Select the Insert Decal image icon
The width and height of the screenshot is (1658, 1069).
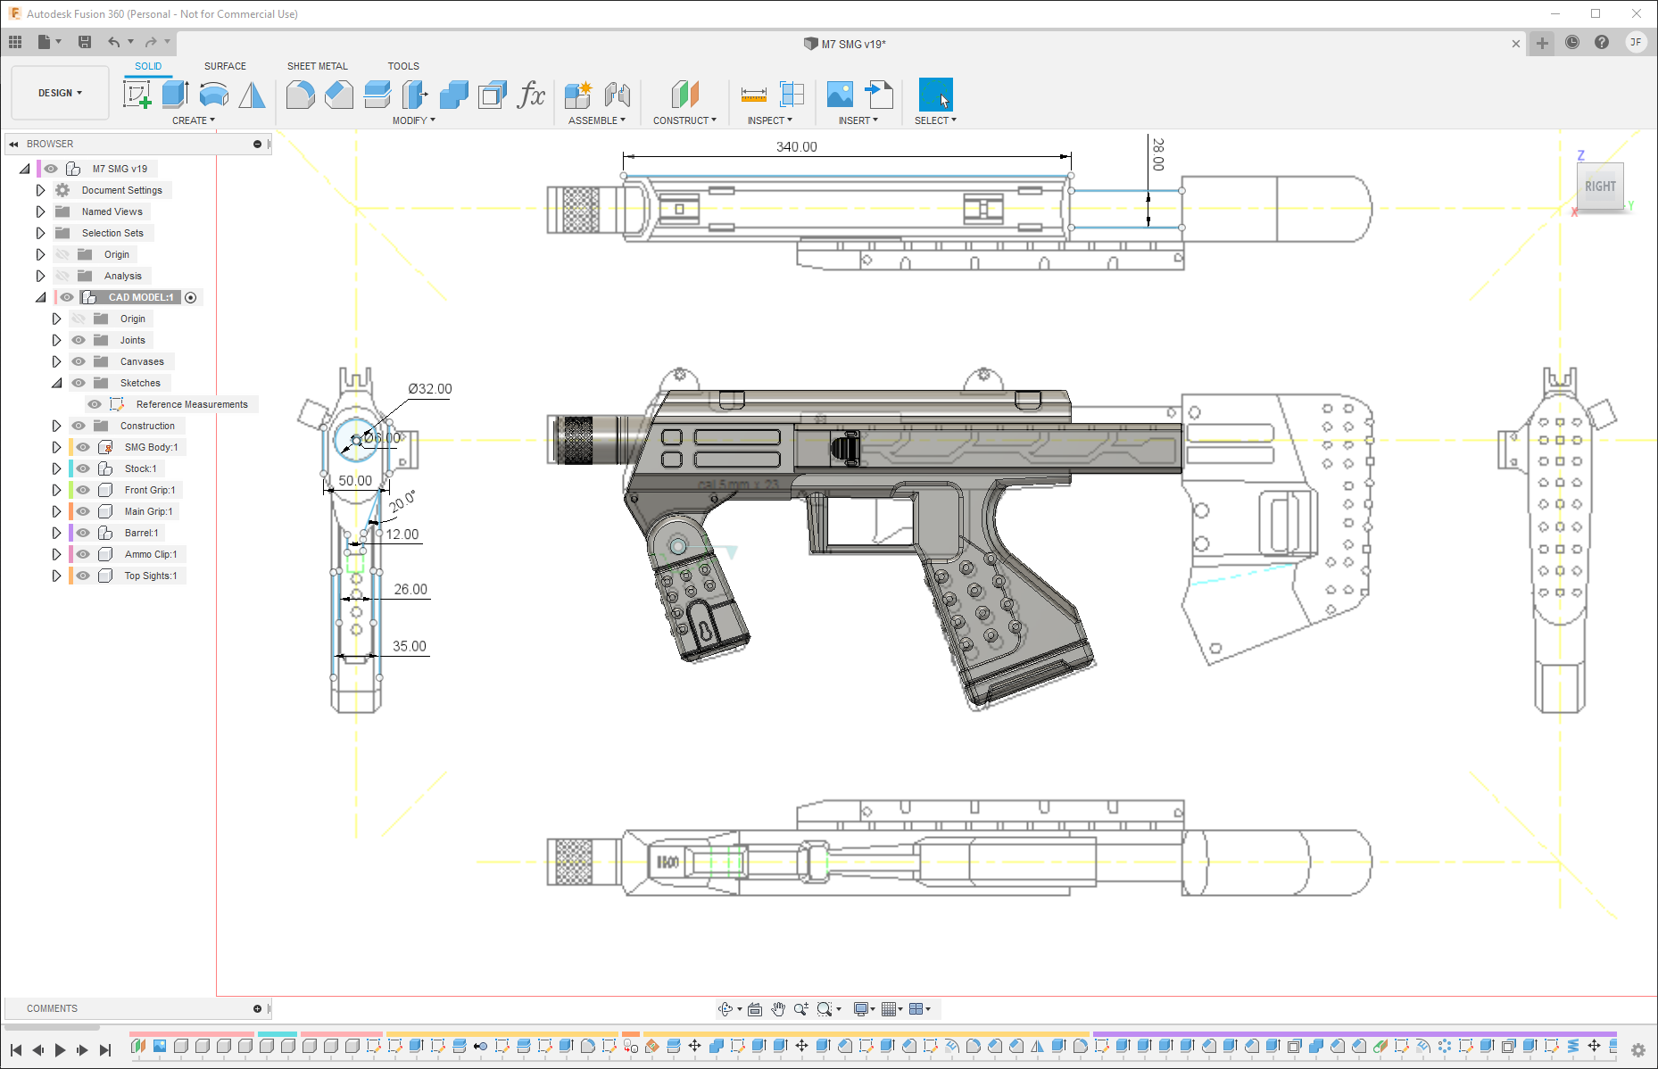pos(840,95)
